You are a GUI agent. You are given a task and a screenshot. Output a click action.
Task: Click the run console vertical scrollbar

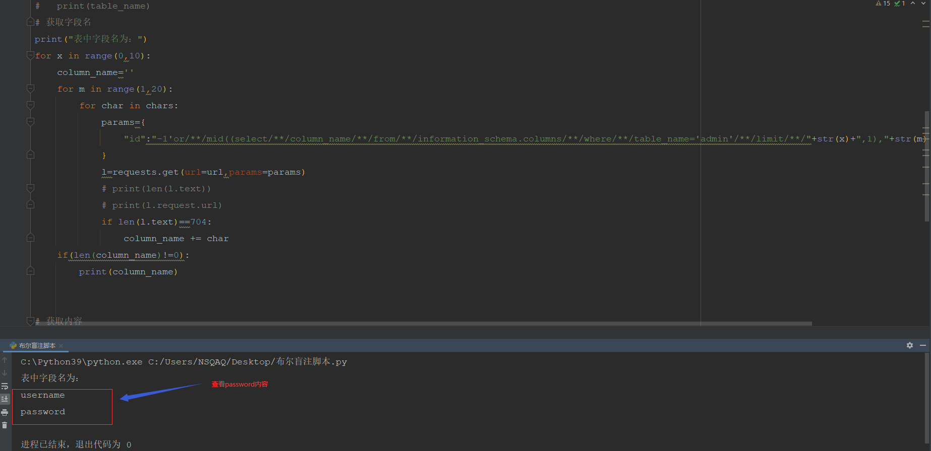[927, 398]
